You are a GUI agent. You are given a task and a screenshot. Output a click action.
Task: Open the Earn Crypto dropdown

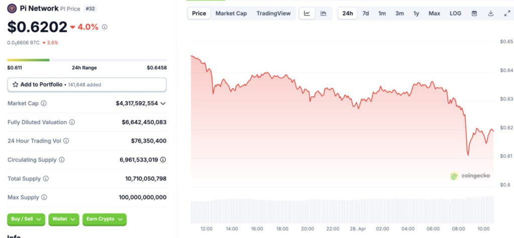pyautogui.click(x=104, y=219)
